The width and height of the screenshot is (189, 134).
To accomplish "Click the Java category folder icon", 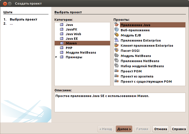I will [x=62, y=25].
